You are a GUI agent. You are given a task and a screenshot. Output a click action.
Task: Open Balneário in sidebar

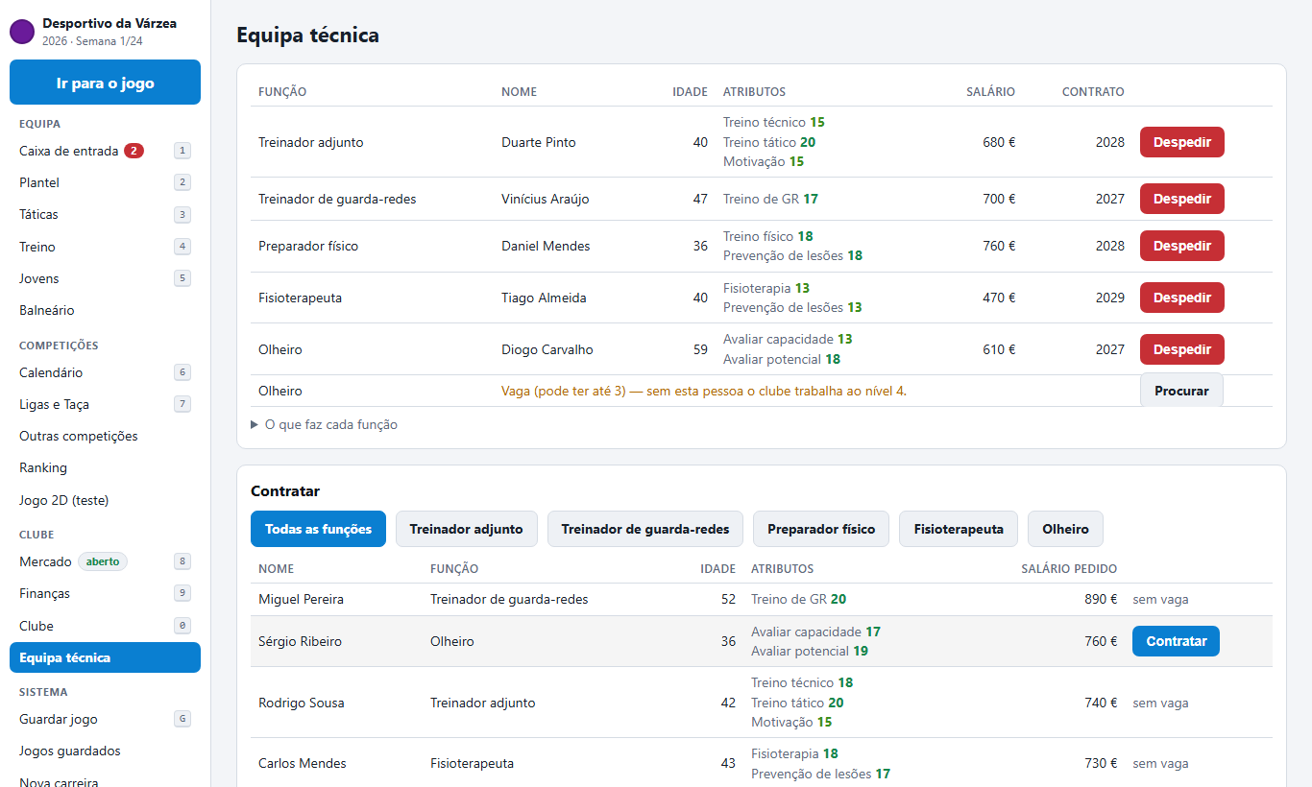pos(105,310)
